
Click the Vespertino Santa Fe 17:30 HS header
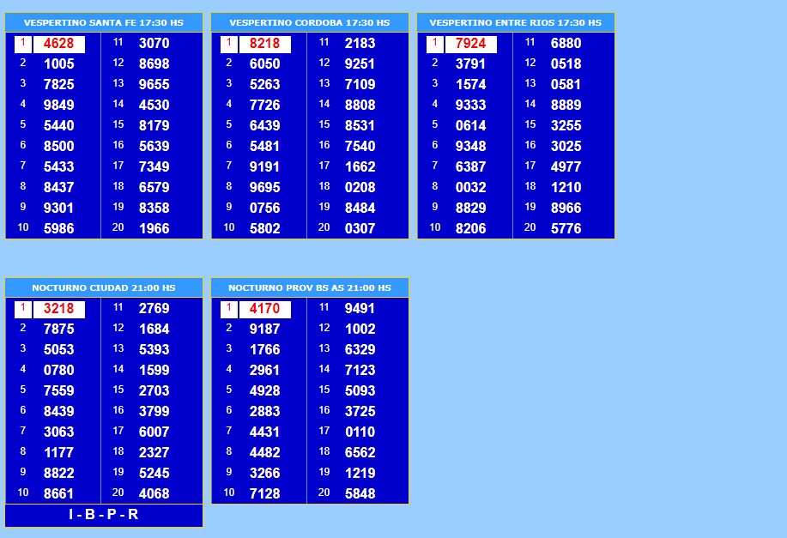click(x=103, y=22)
